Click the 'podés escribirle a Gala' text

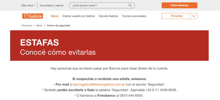point(76,90)
